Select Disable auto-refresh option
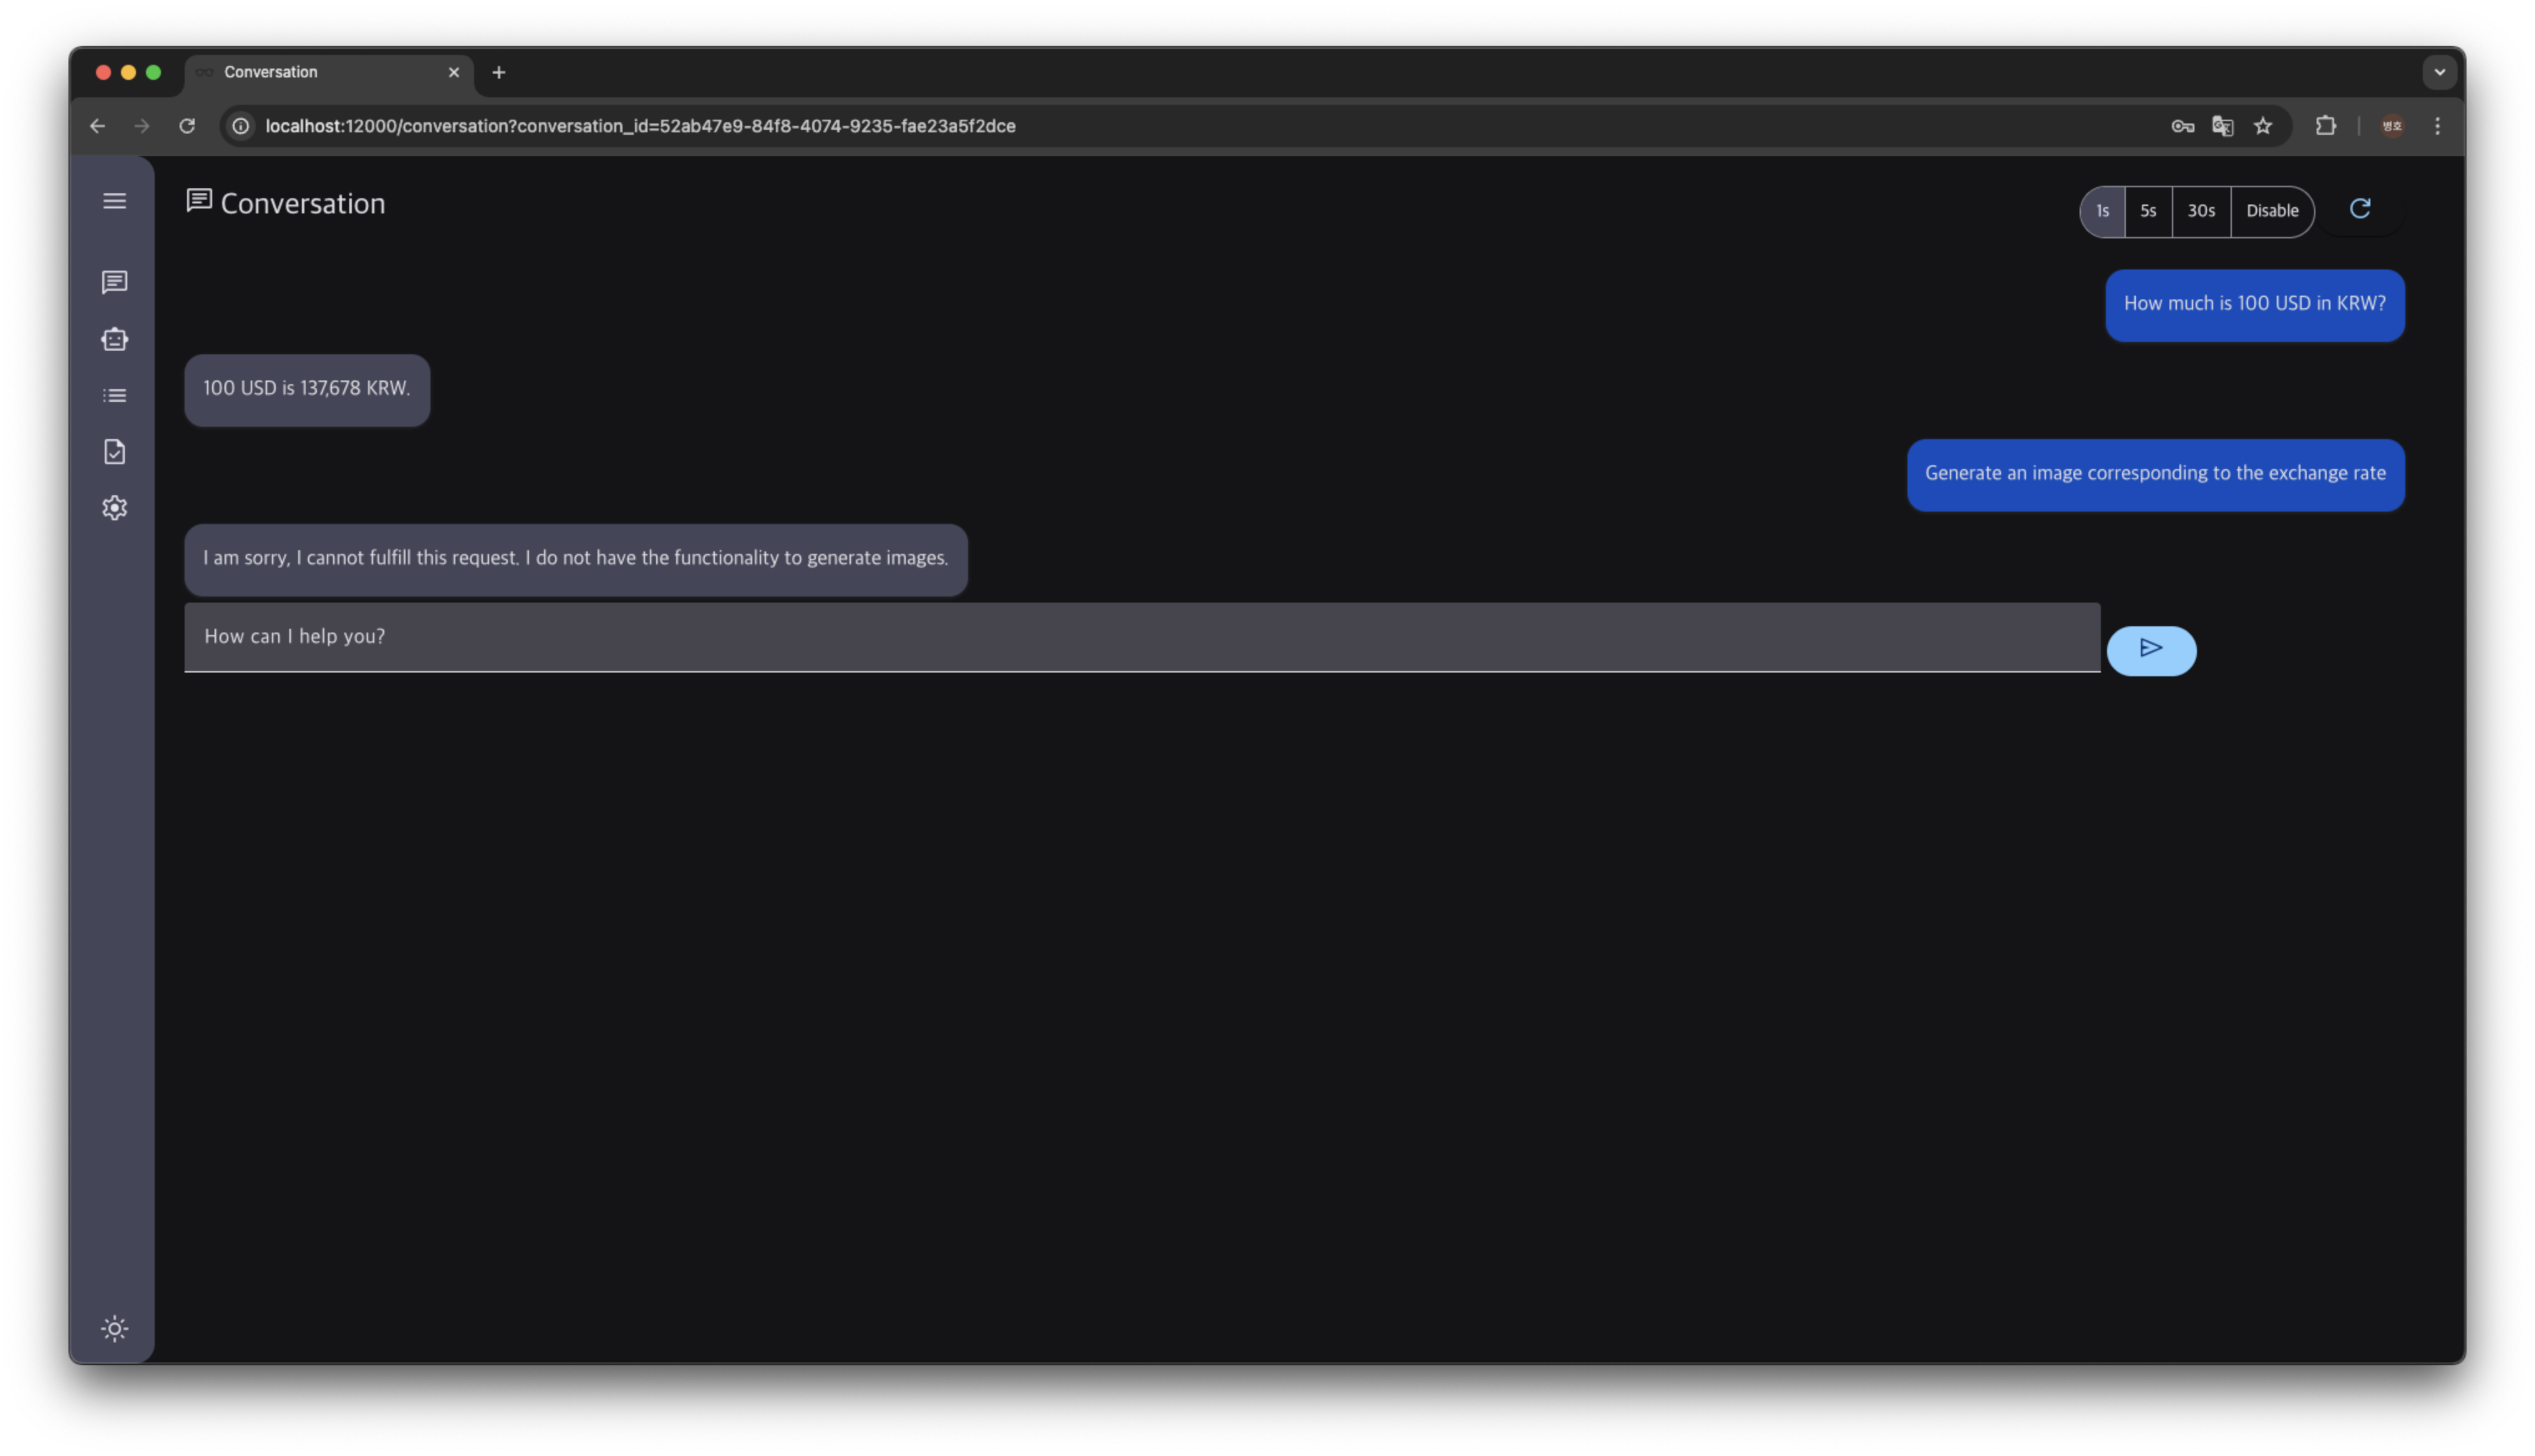This screenshot has width=2535, height=1456. 2272,211
